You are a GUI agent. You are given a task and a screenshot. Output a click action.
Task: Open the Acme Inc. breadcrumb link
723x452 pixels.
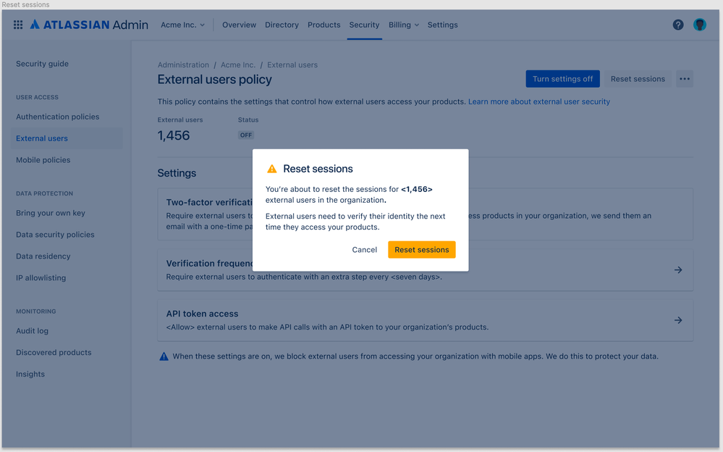point(238,65)
